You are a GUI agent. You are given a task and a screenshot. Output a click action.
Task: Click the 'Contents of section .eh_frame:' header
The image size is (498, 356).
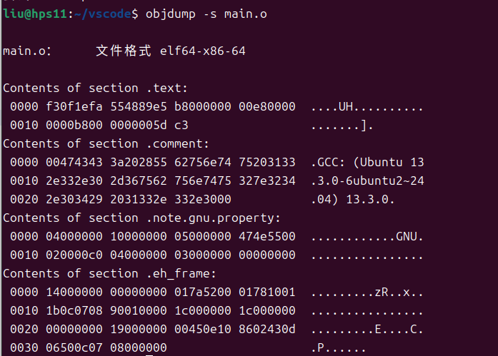tap(109, 273)
